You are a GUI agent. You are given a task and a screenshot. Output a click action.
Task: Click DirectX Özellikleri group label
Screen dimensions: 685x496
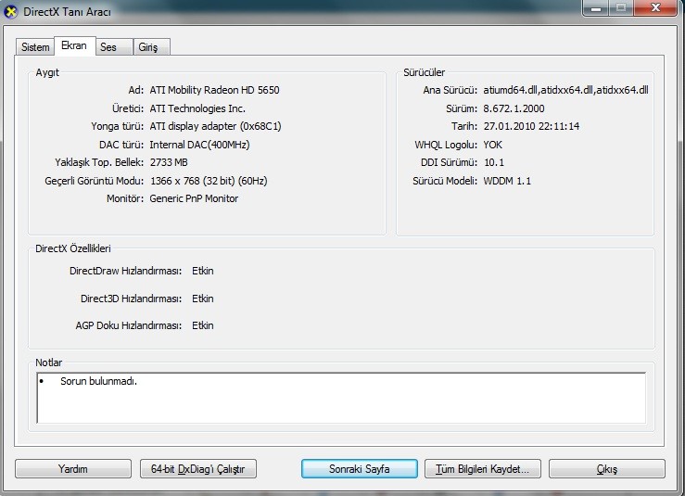(x=73, y=248)
